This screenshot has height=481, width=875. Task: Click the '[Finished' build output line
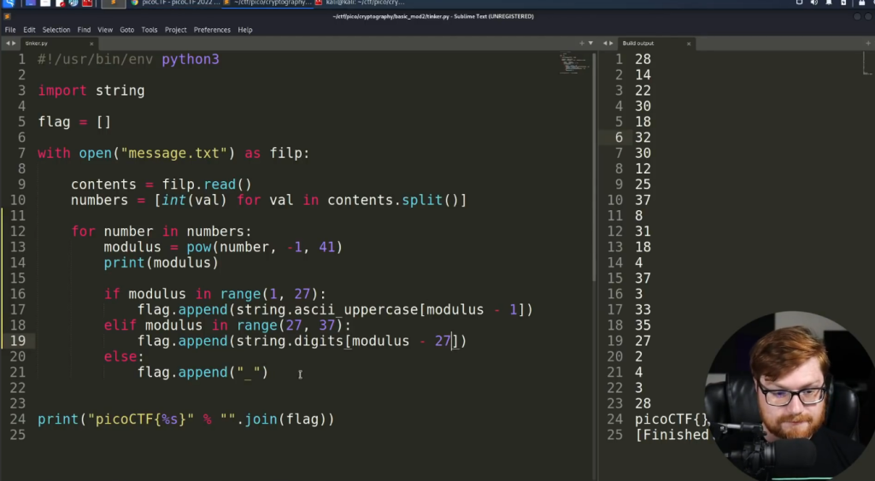[x=672, y=435]
